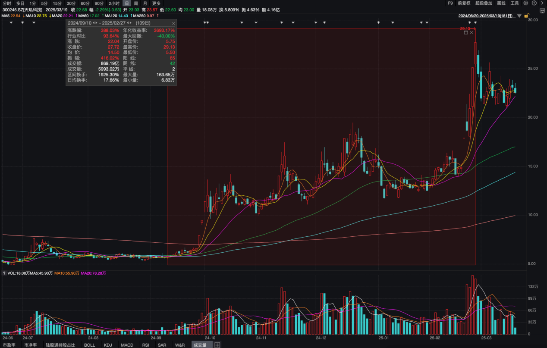The image size is (547, 348).
Task: Open the 更多 period options
Action: point(156,3)
